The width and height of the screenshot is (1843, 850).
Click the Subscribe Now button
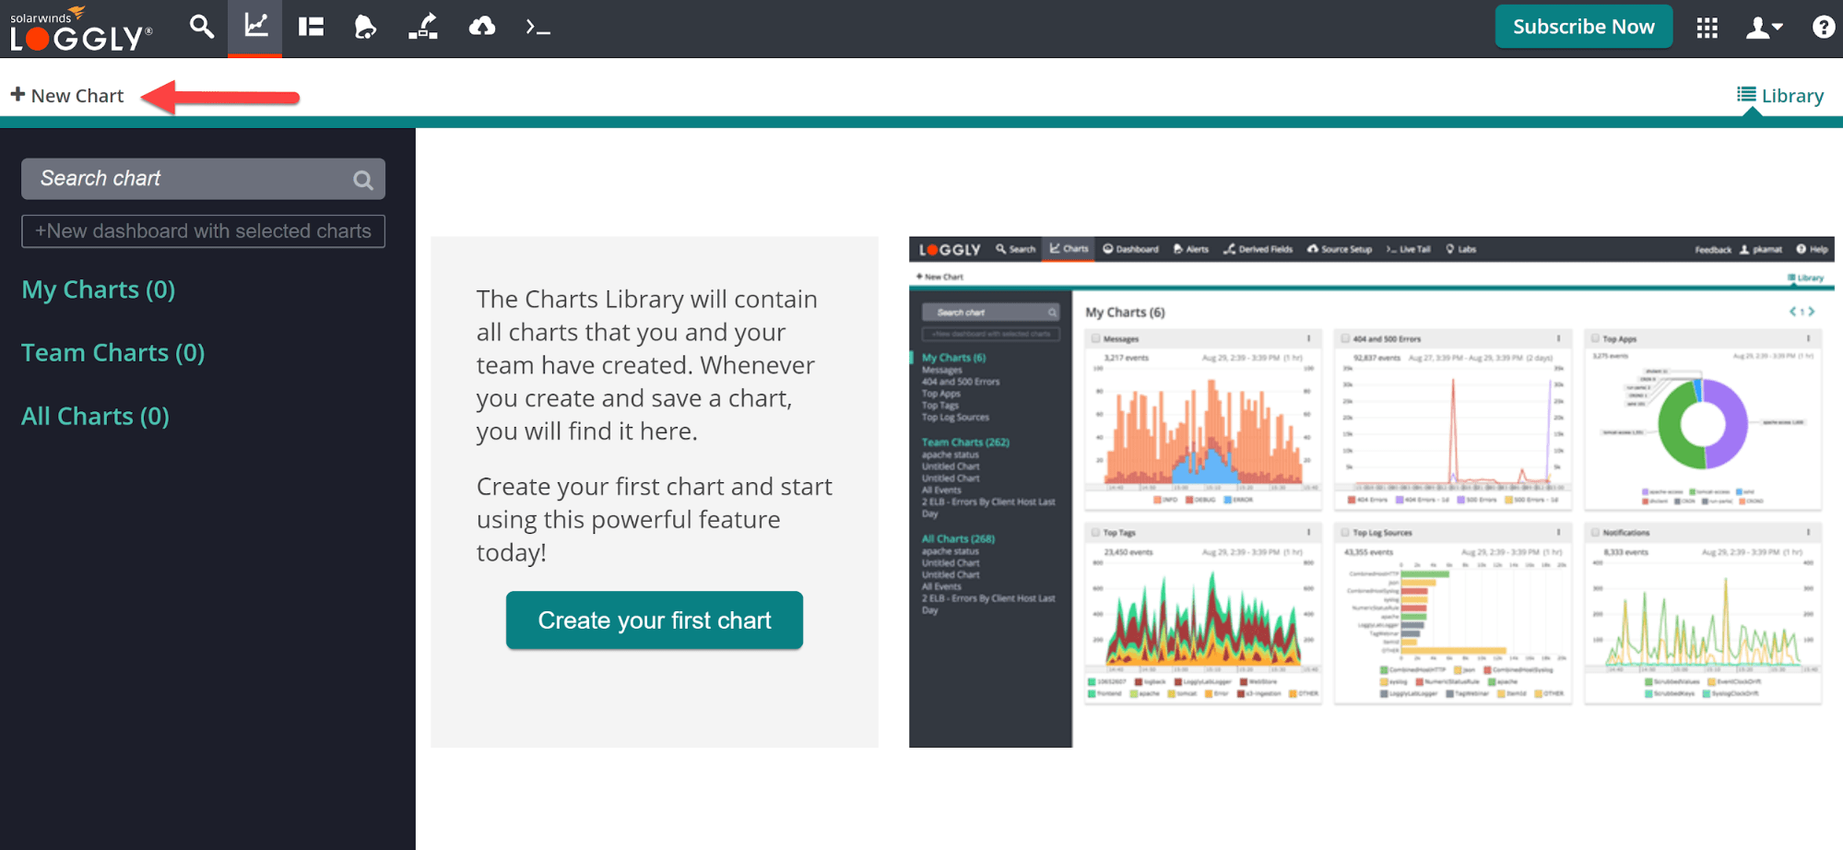[1583, 27]
